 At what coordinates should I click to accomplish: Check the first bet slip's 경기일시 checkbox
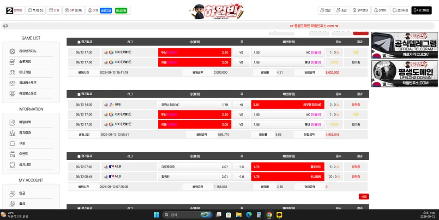click(x=79, y=42)
